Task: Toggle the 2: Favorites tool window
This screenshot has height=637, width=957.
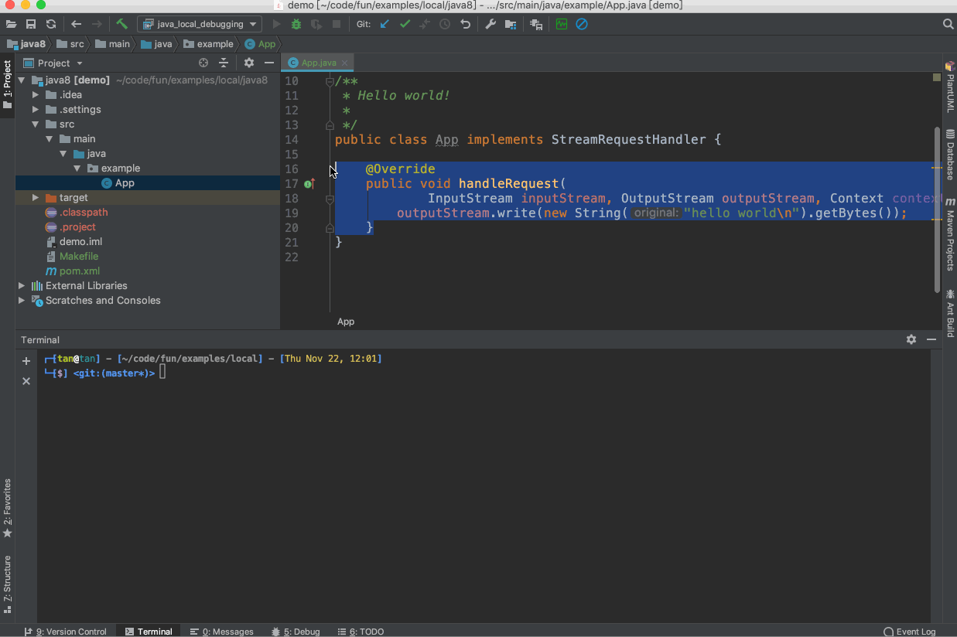Action: tap(8, 509)
